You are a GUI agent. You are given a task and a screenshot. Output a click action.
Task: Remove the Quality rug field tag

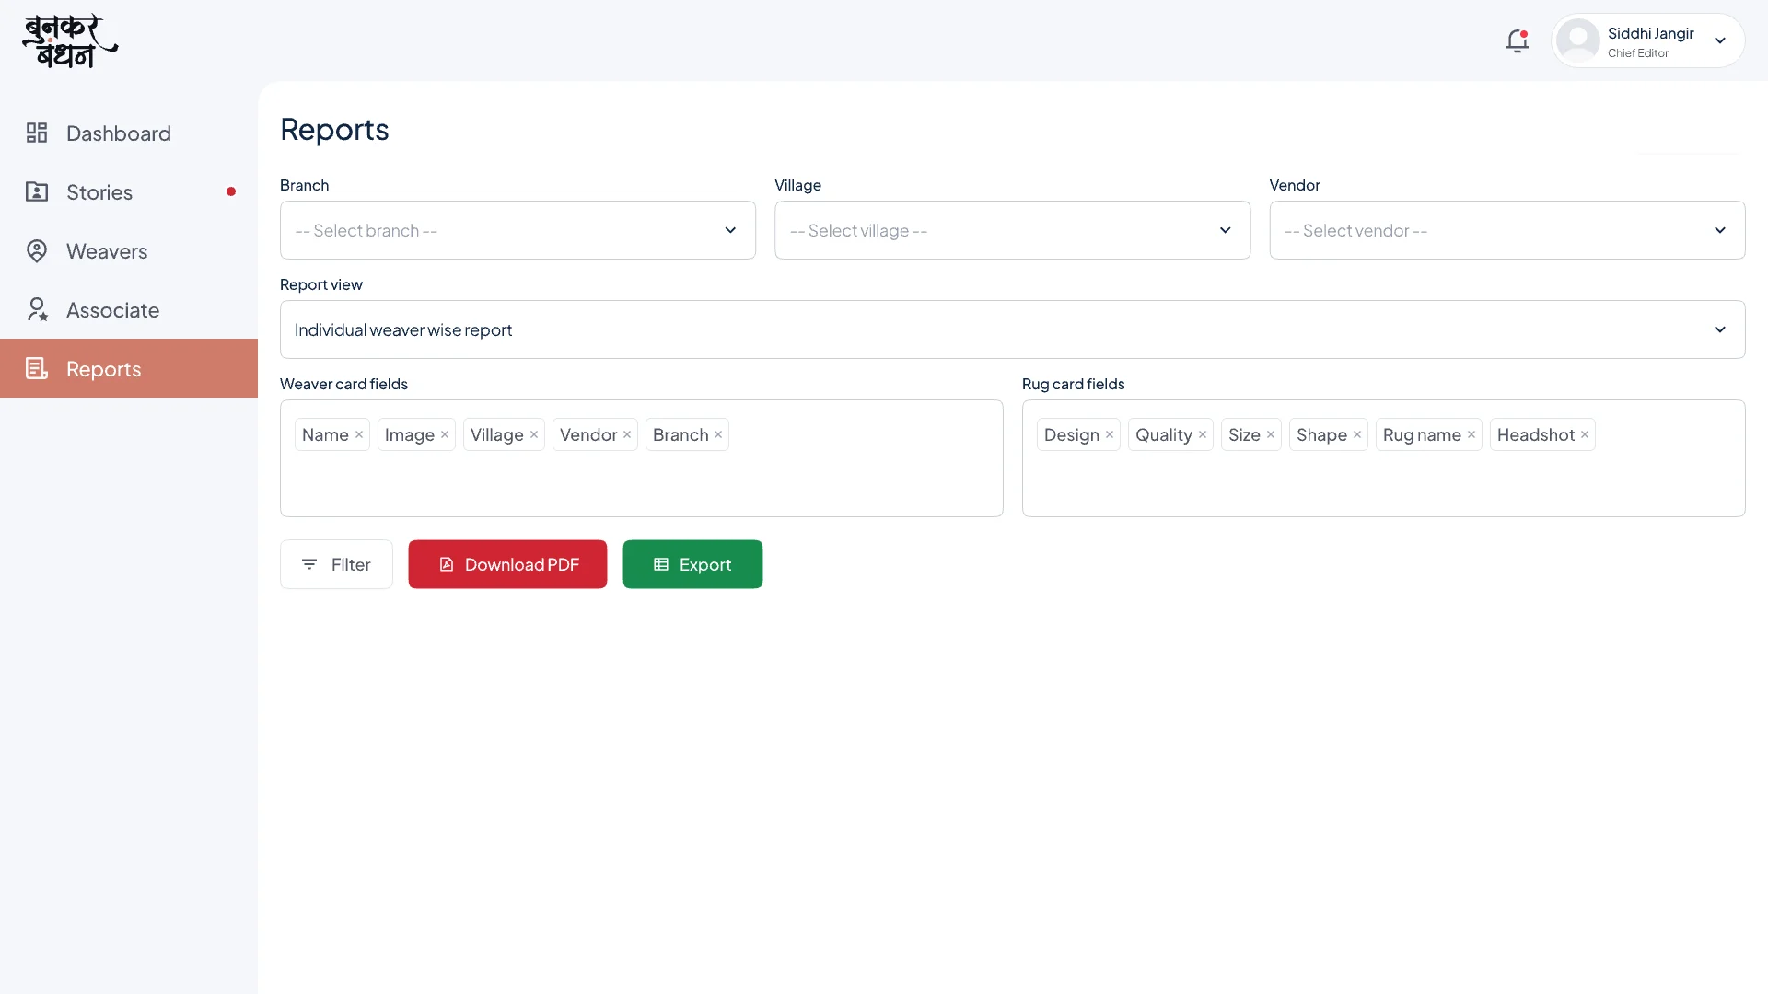1203,435
